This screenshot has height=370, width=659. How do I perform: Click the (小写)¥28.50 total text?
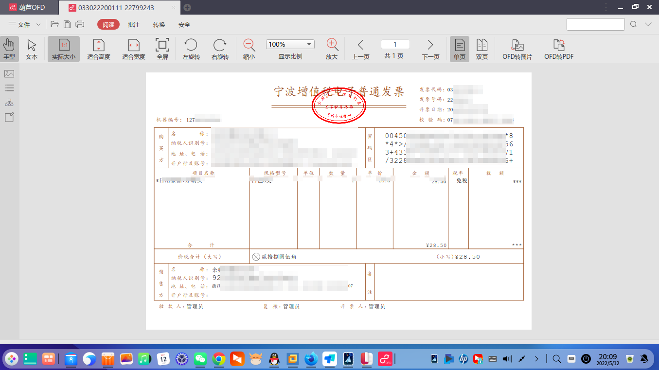click(x=459, y=257)
